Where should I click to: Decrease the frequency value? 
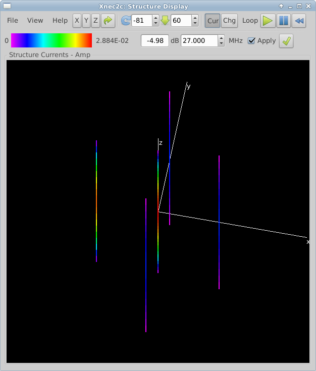coord(221,43)
